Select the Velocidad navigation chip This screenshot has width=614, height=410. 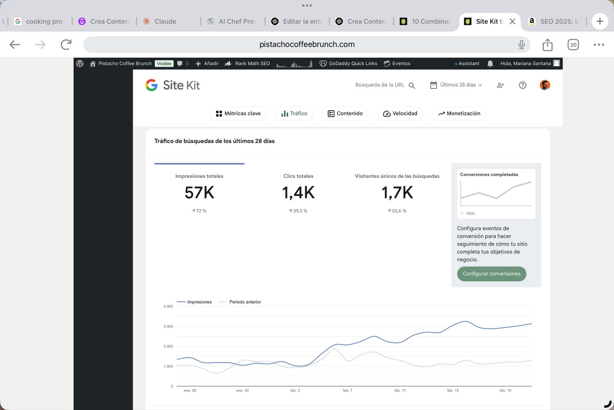[400, 114]
